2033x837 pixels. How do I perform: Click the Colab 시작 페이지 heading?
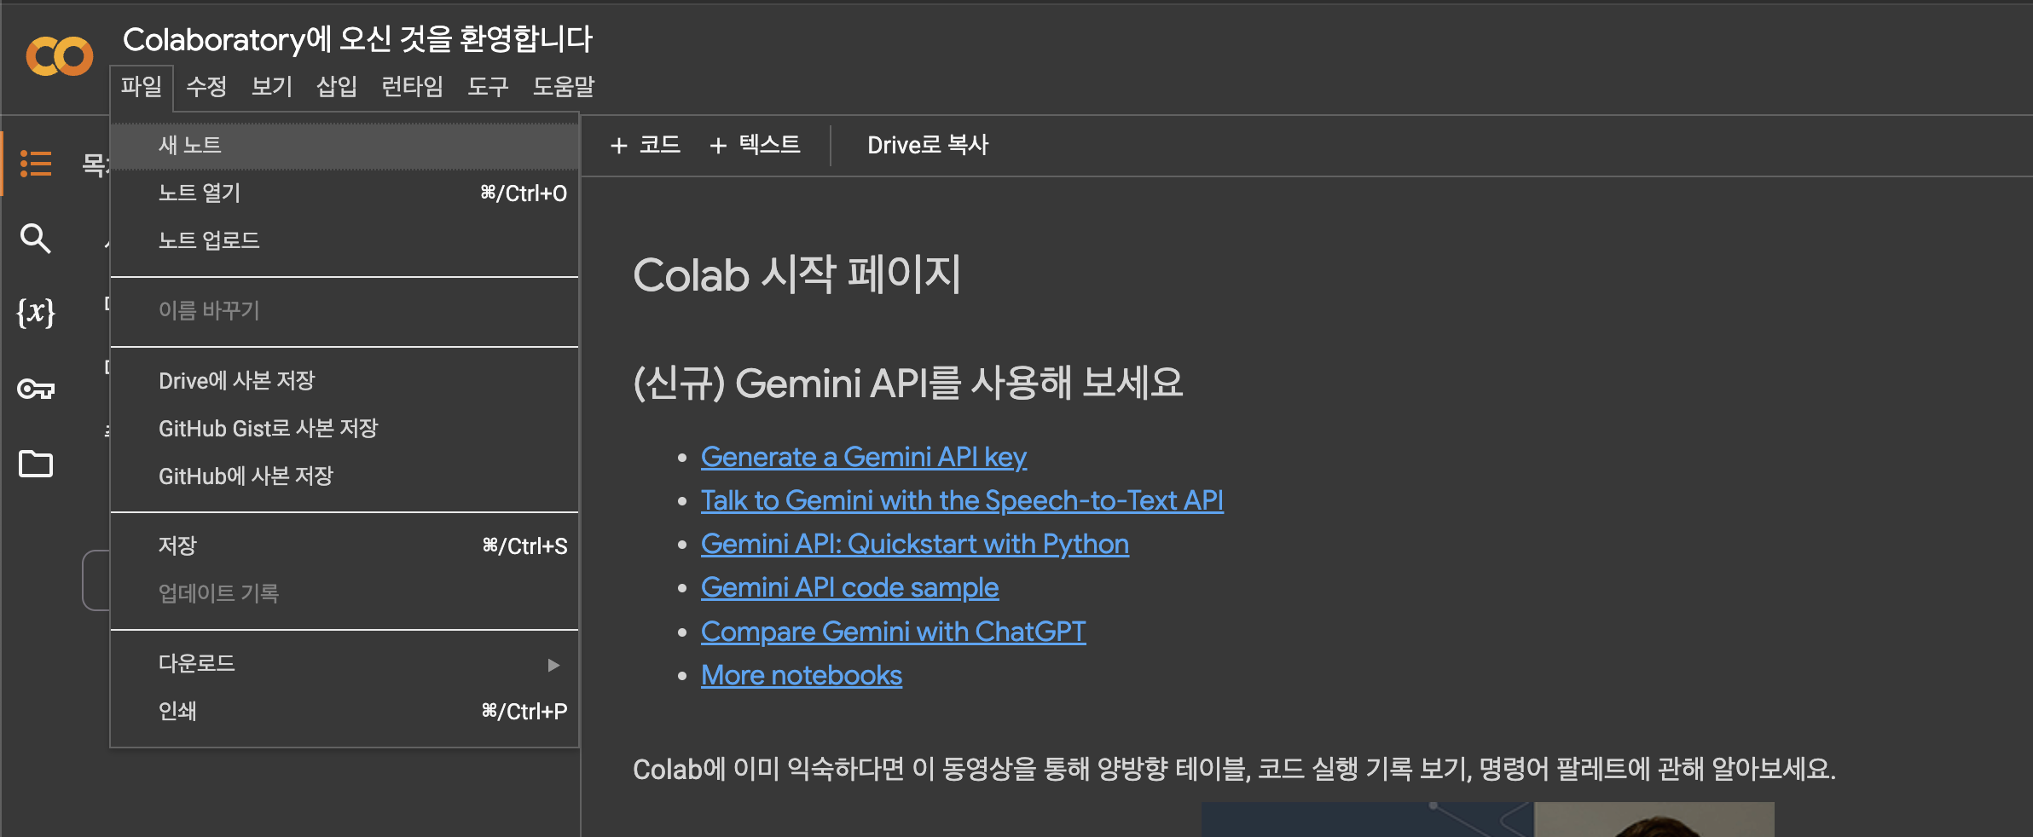click(797, 274)
